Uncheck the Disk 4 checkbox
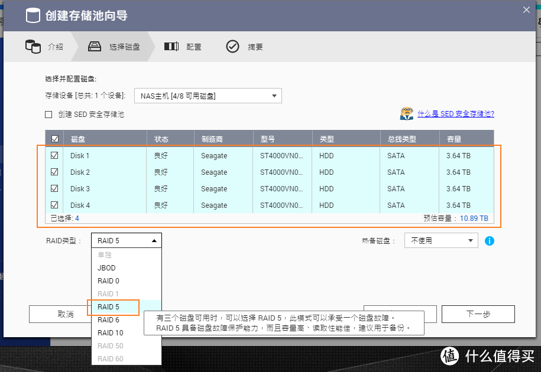The height and width of the screenshot is (372, 541). coord(54,205)
